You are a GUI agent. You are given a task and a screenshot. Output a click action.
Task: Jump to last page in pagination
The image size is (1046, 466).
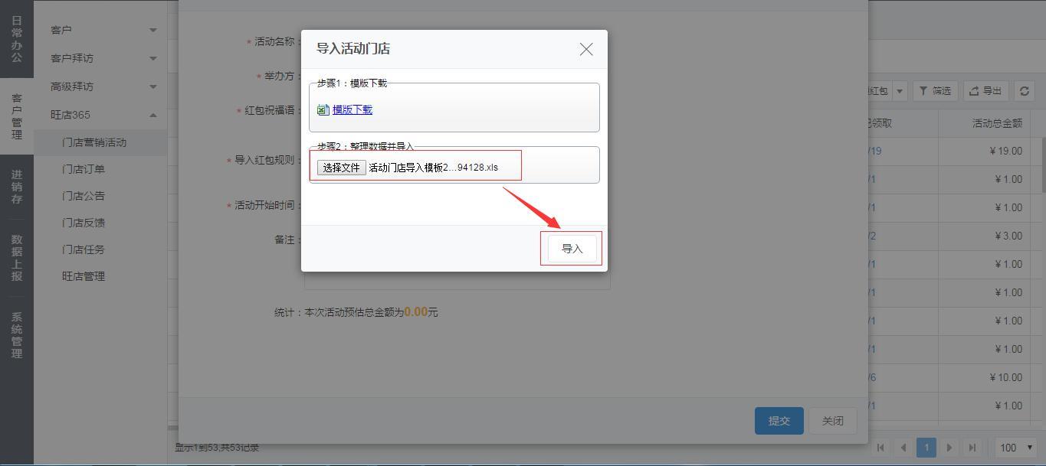pos(972,448)
